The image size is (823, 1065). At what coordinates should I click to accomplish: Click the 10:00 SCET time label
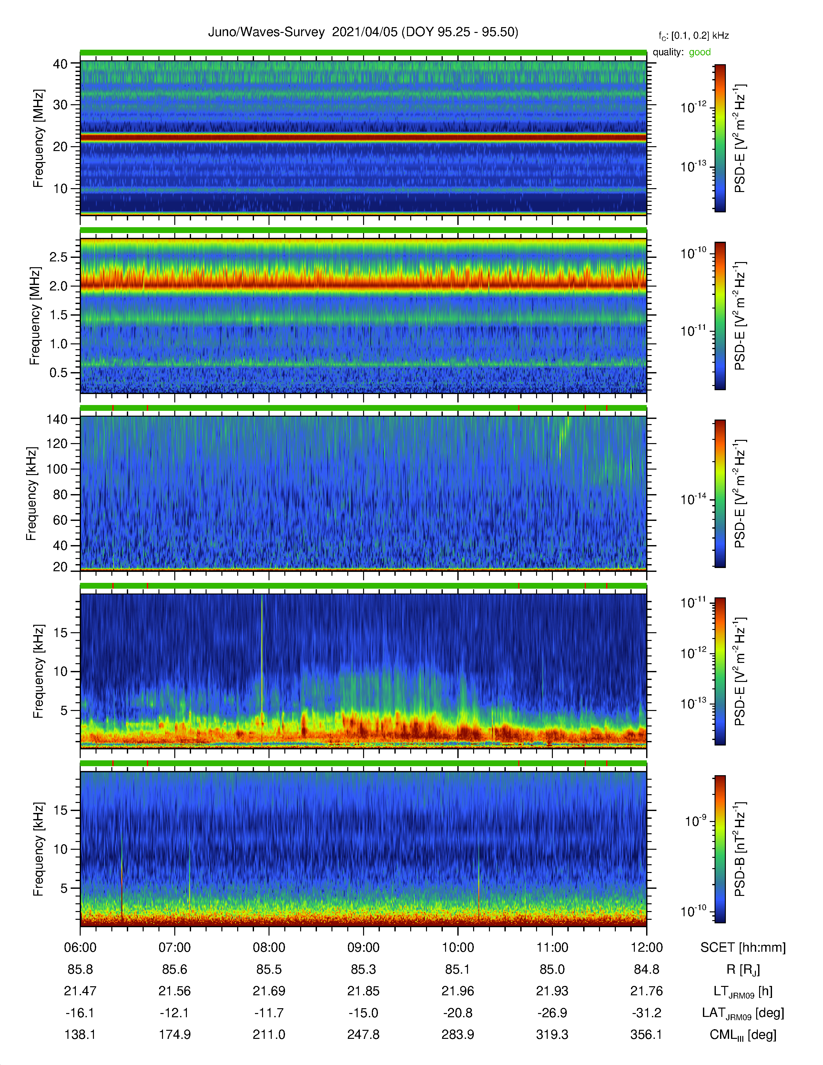click(x=458, y=948)
